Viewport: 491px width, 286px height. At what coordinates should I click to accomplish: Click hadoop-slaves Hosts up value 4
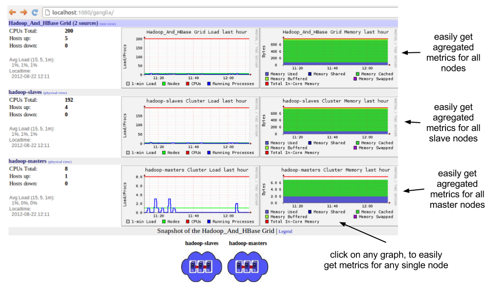pos(66,107)
